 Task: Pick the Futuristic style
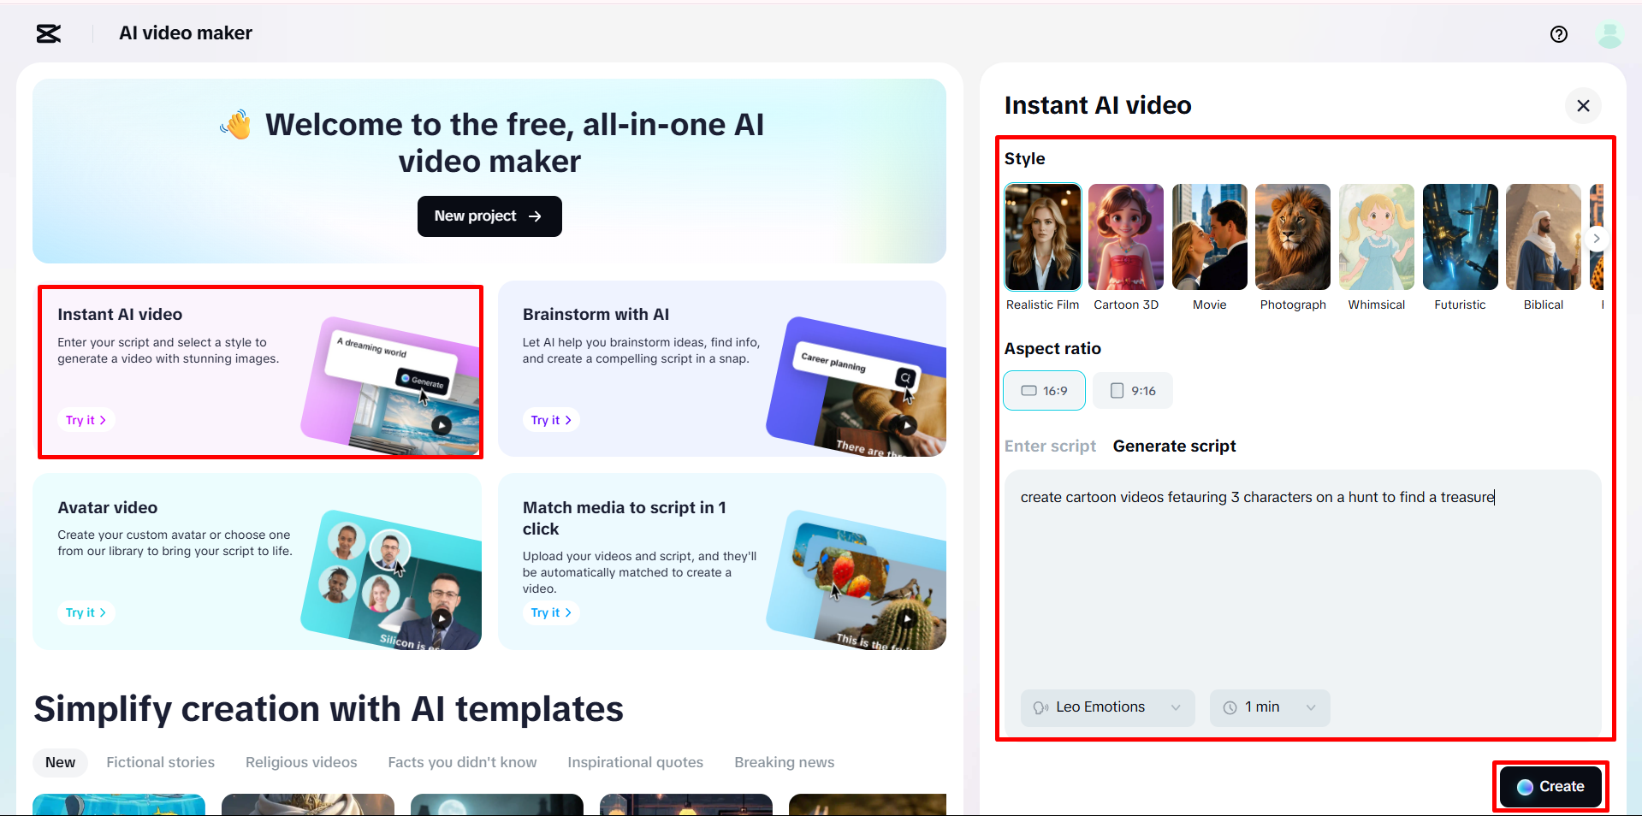point(1461,237)
